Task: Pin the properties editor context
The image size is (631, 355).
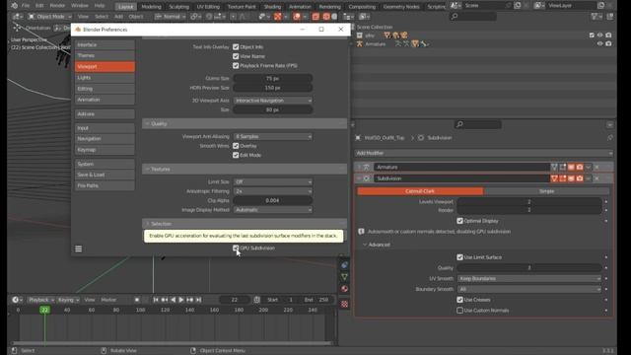Action: (610, 138)
